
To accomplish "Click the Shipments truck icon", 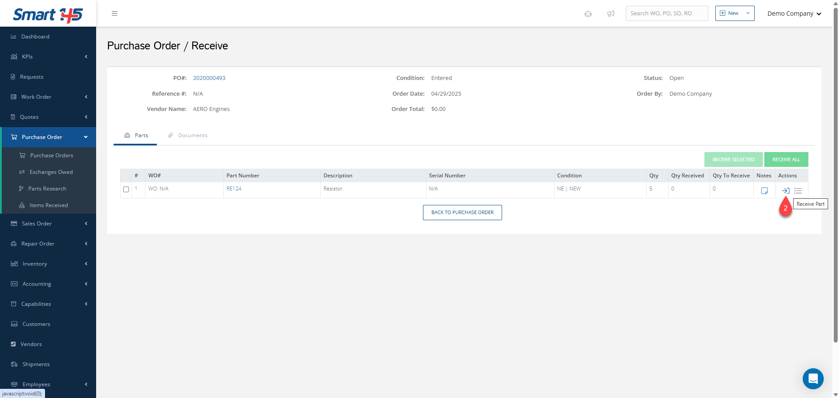I will (x=14, y=364).
